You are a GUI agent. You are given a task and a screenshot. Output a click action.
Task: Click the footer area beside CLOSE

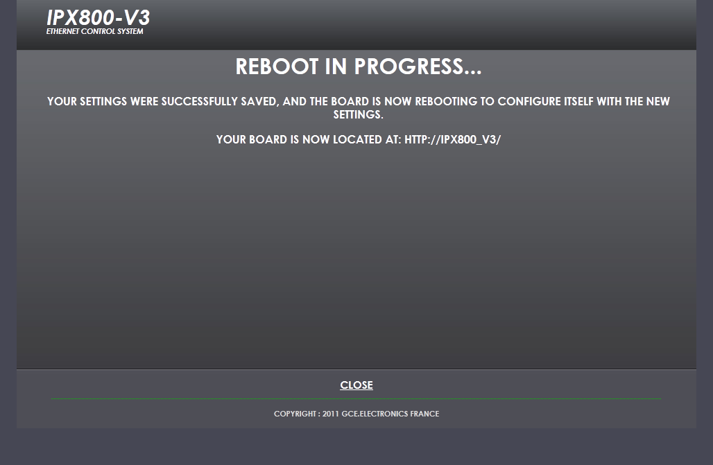point(523,385)
